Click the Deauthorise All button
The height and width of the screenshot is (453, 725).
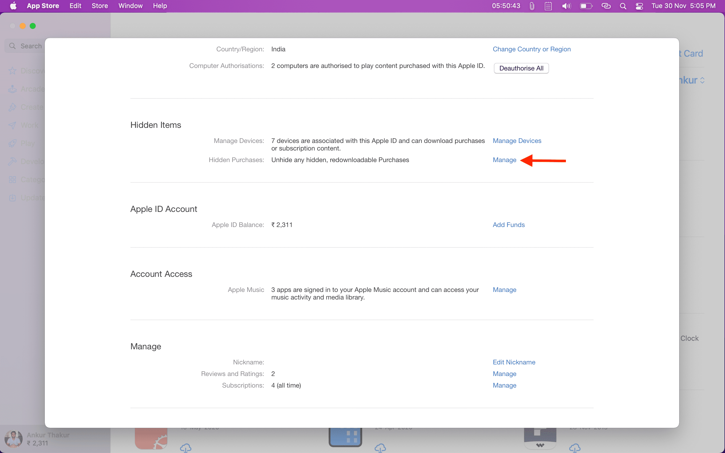click(x=521, y=68)
